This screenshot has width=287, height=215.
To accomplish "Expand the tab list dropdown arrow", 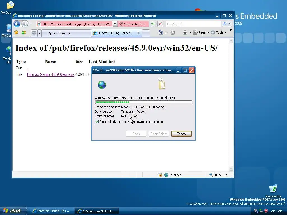I will coord(39,33).
